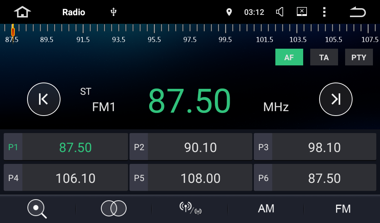380x223 pixels.
Task: Disable AF alternate frequency
Action: (x=289, y=57)
